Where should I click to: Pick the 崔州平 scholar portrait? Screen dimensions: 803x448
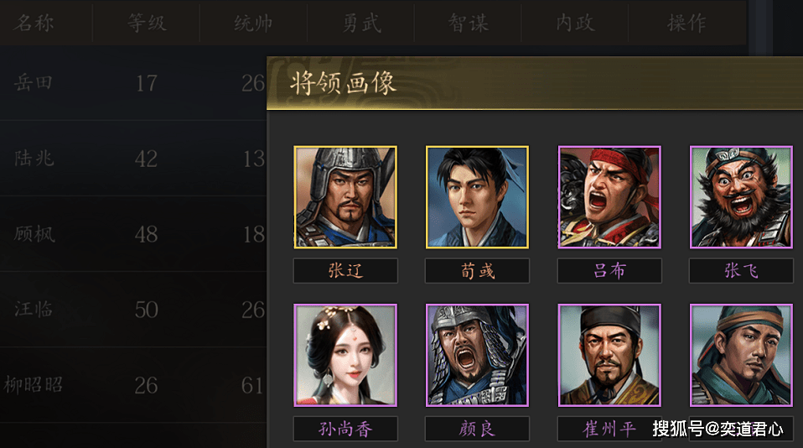pyautogui.click(x=609, y=355)
